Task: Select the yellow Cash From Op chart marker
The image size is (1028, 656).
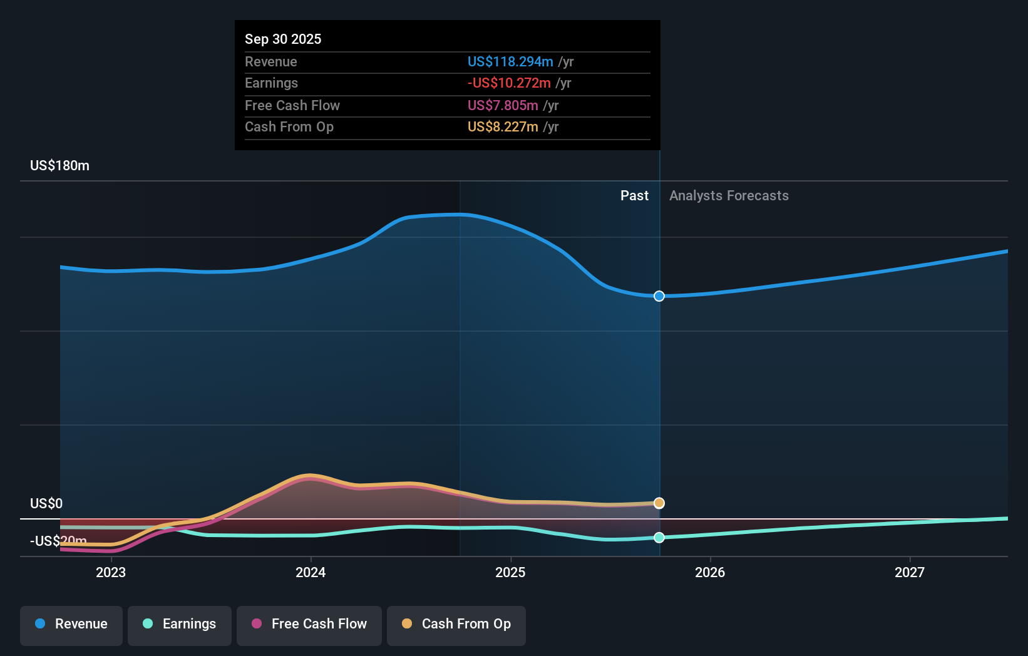Action: 658,503
